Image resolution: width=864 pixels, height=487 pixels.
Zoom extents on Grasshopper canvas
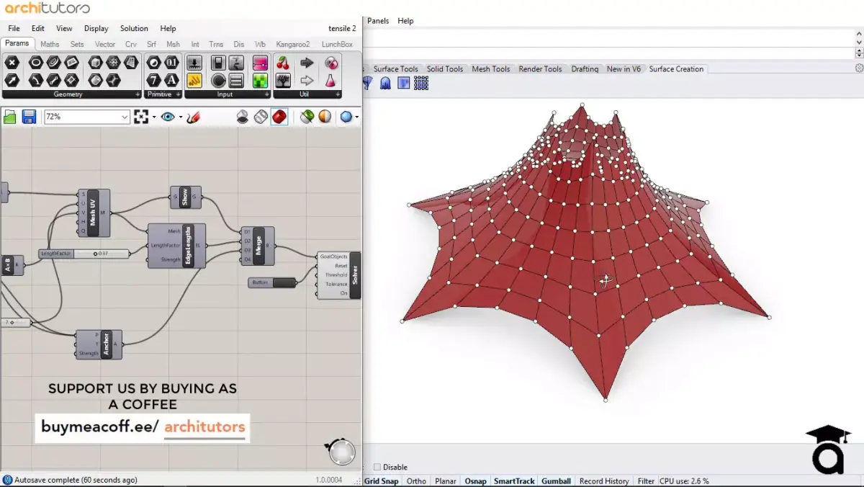pyautogui.click(x=140, y=117)
